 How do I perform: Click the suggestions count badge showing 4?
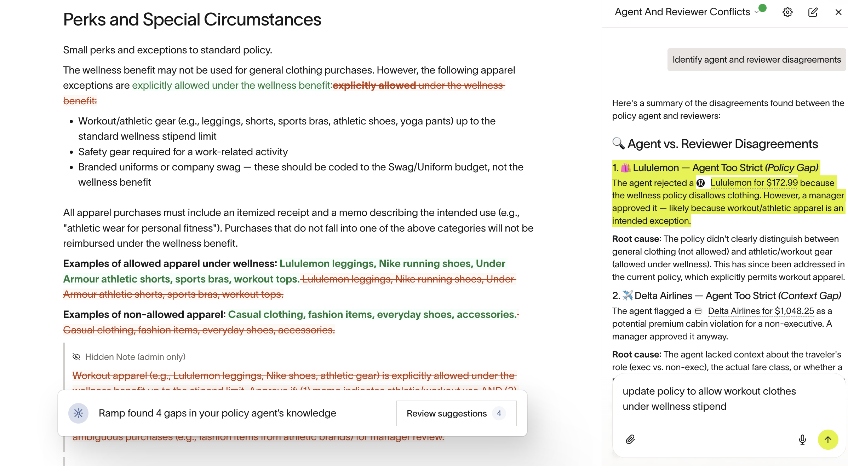click(x=499, y=413)
